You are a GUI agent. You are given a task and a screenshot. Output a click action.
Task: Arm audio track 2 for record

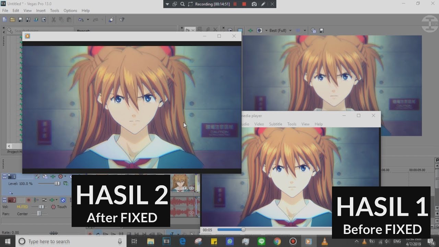click(29, 200)
